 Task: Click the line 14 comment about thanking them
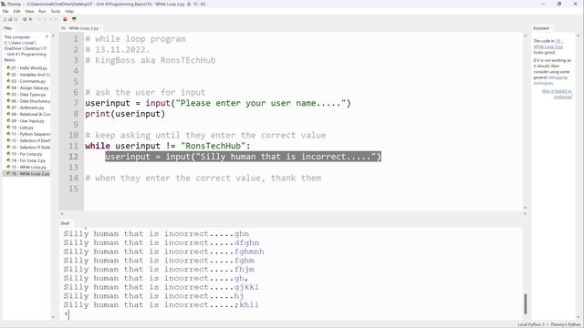[x=203, y=179]
